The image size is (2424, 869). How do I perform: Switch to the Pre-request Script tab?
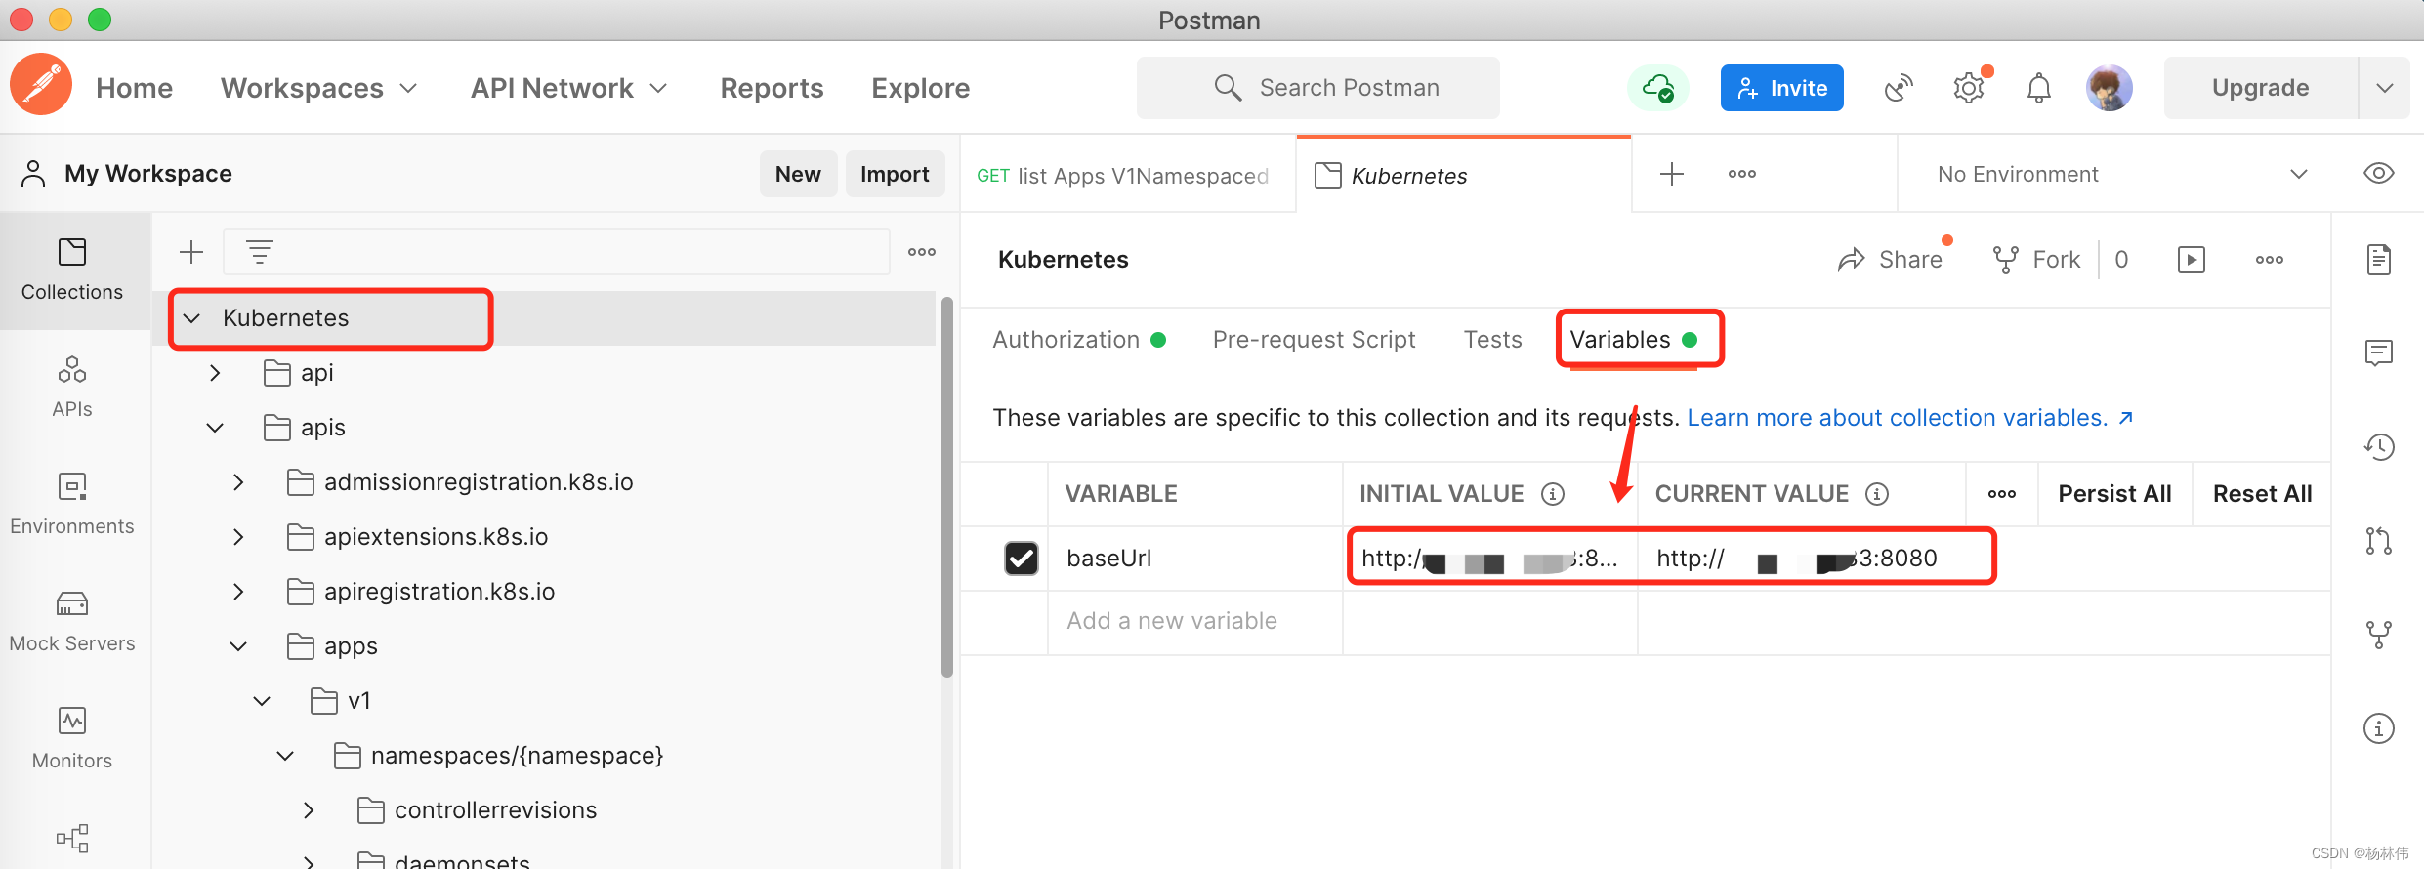pos(1314,340)
